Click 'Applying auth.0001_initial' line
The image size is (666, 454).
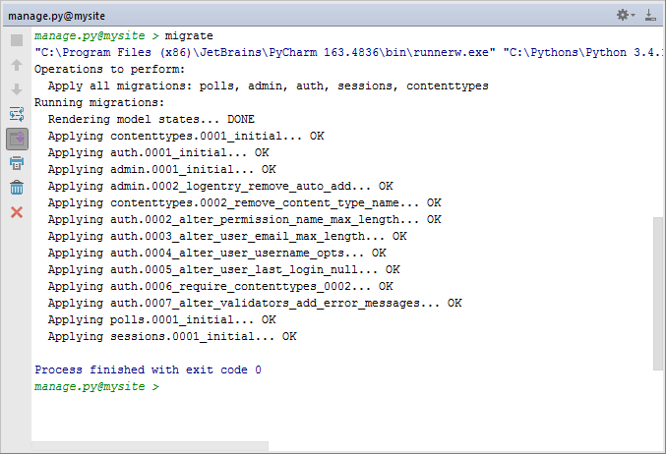(x=158, y=152)
